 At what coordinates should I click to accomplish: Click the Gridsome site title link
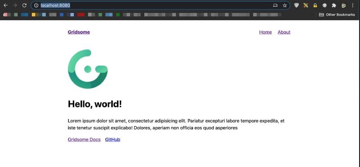tap(79, 32)
